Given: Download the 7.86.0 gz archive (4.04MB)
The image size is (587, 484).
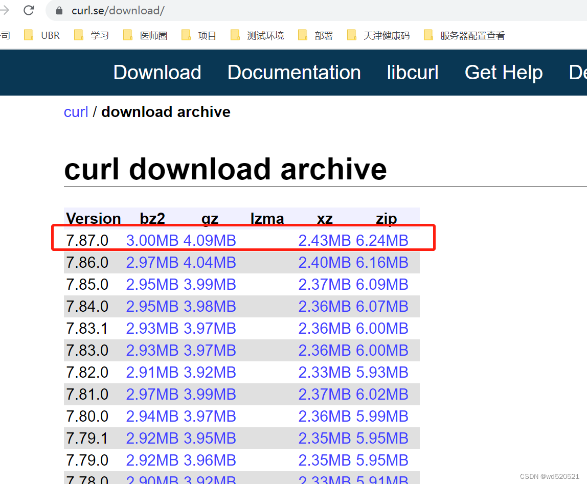Looking at the screenshot, I should [x=210, y=262].
